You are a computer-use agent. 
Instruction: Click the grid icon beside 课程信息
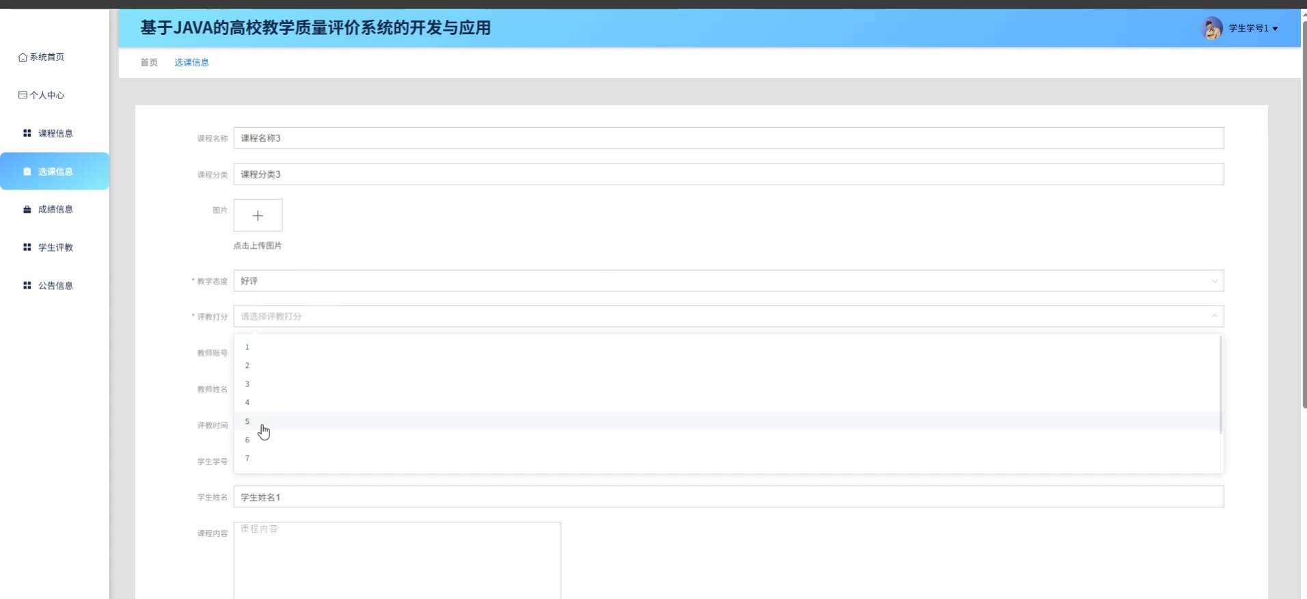coord(27,133)
